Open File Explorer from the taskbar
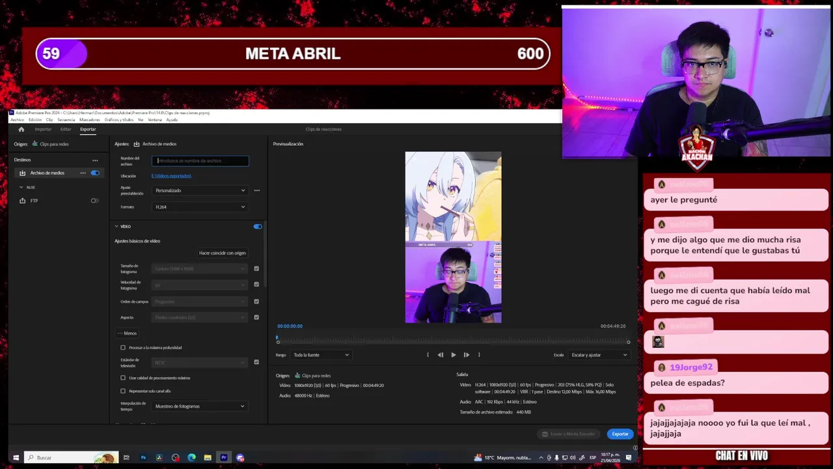833x469 pixels. click(x=208, y=457)
